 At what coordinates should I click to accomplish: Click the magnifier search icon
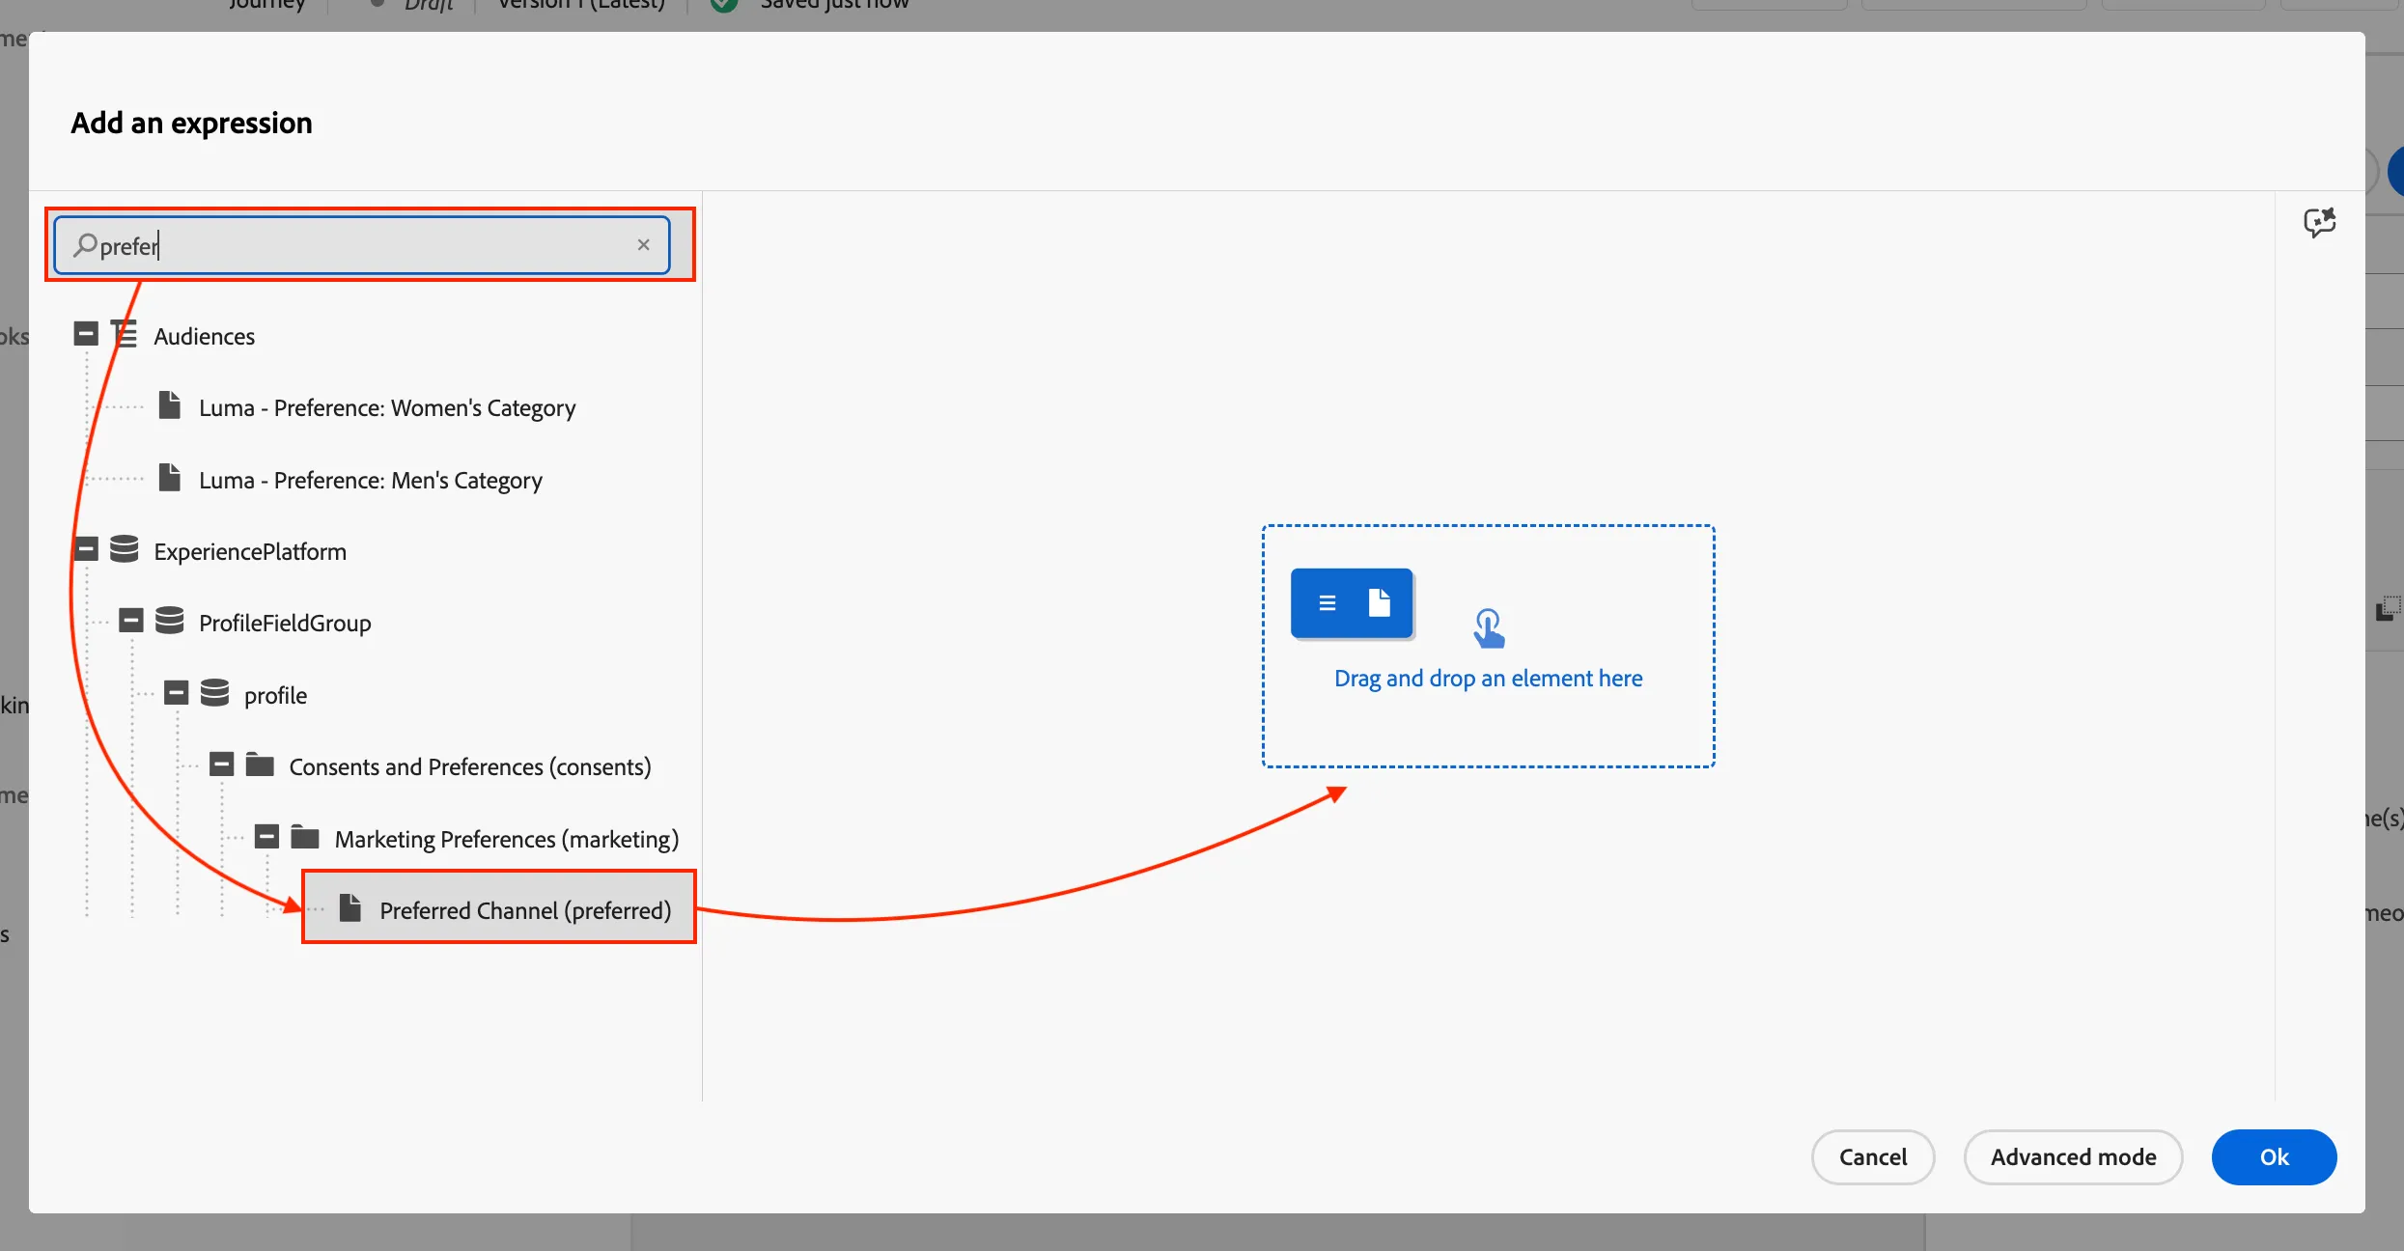[85, 245]
